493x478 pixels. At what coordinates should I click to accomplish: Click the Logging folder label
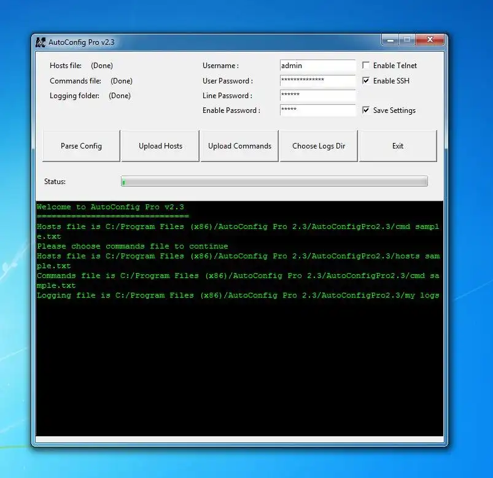click(74, 96)
